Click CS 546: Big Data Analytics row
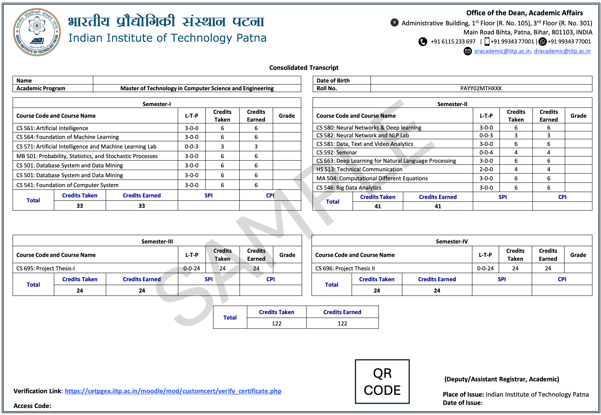This screenshot has width=601, height=415. click(x=348, y=188)
